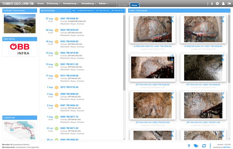Image resolution: width=233 pixels, height=149 pixels.
Task: Open second E-NISCHE-KAN-VO photo (14:30) externally
Action: coord(223,18)
